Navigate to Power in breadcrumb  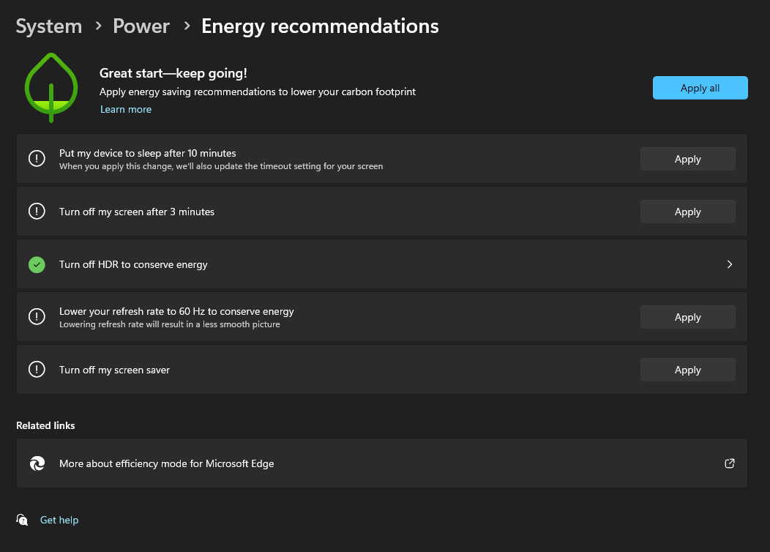[141, 26]
